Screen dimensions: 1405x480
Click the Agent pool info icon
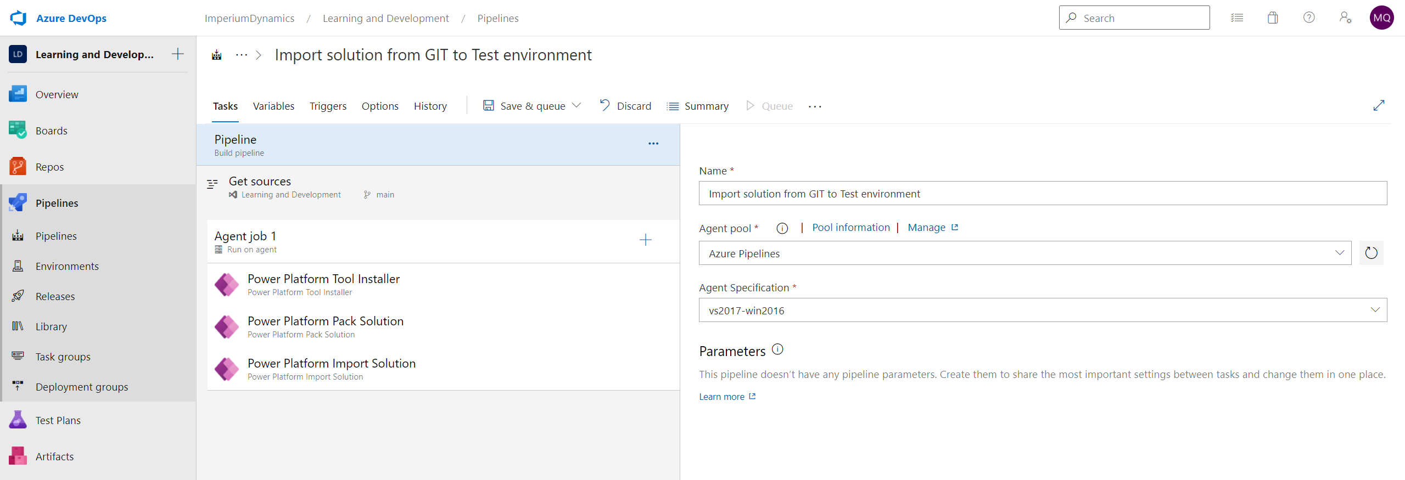tap(782, 228)
